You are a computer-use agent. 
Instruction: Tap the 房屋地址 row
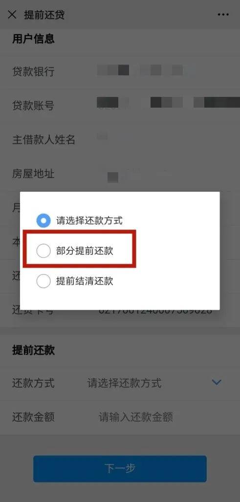(120, 174)
